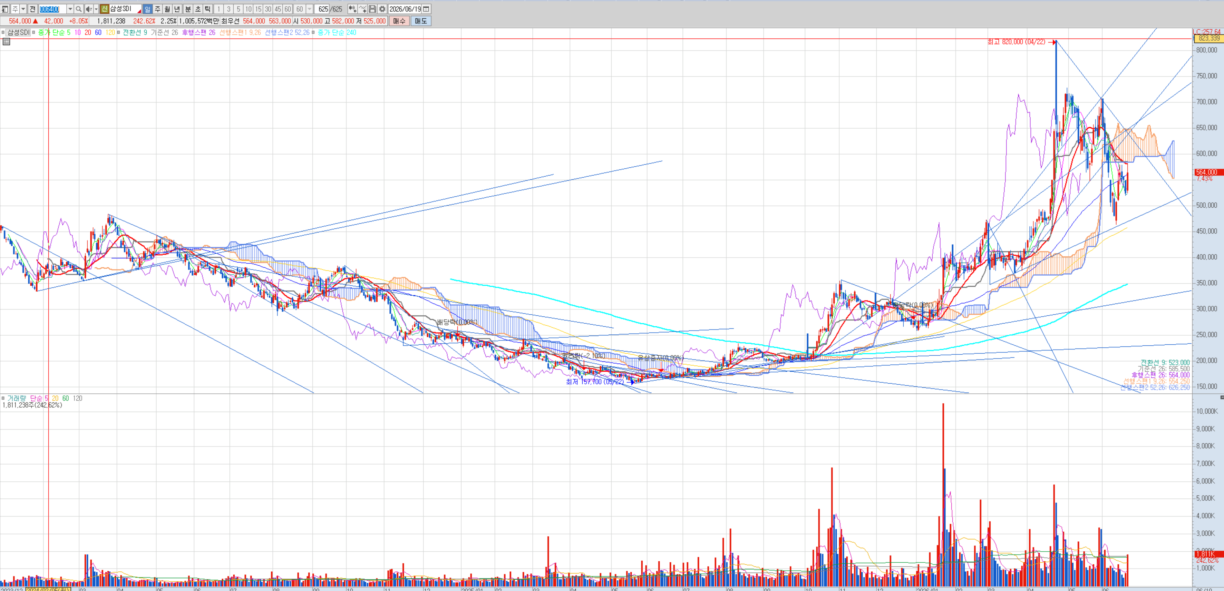Select the 10 interval button
The width and height of the screenshot is (1224, 591).
click(x=249, y=9)
